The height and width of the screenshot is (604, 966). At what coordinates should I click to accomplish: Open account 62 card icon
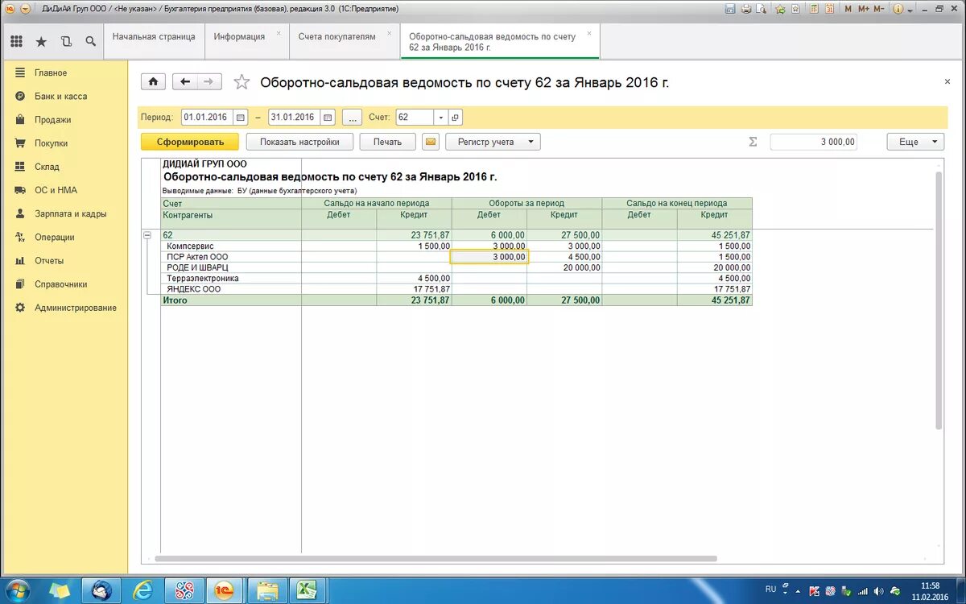click(455, 118)
